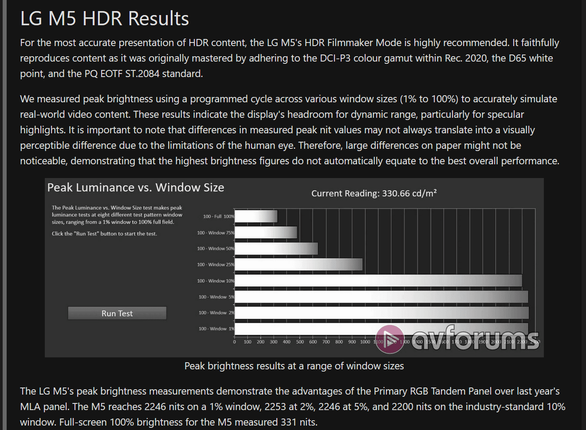The height and width of the screenshot is (430, 586).
Task: Click the "300" label on chart axis
Action: click(274, 341)
